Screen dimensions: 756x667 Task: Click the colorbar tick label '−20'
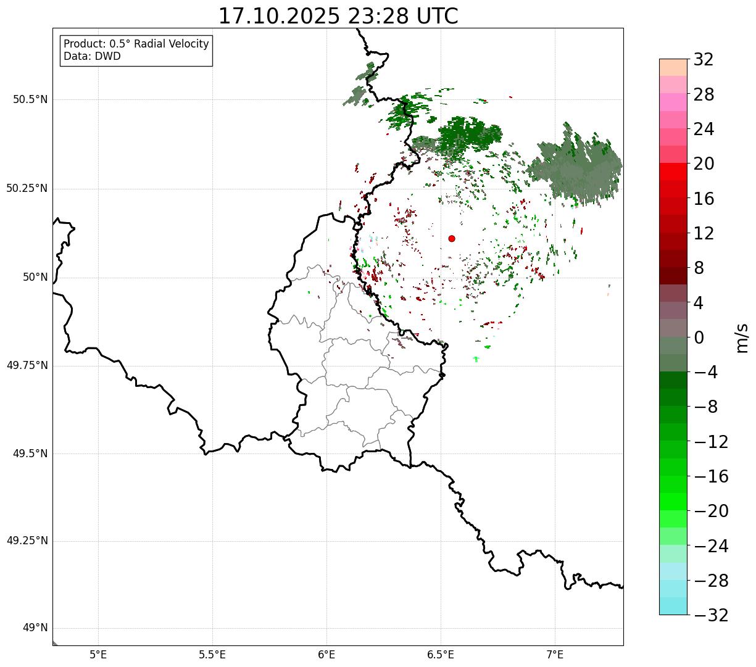click(711, 511)
